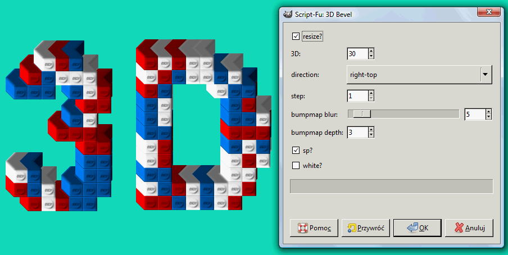Click the '3D:' label
This screenshot has width=508, height=255.
tap(296, 54)
